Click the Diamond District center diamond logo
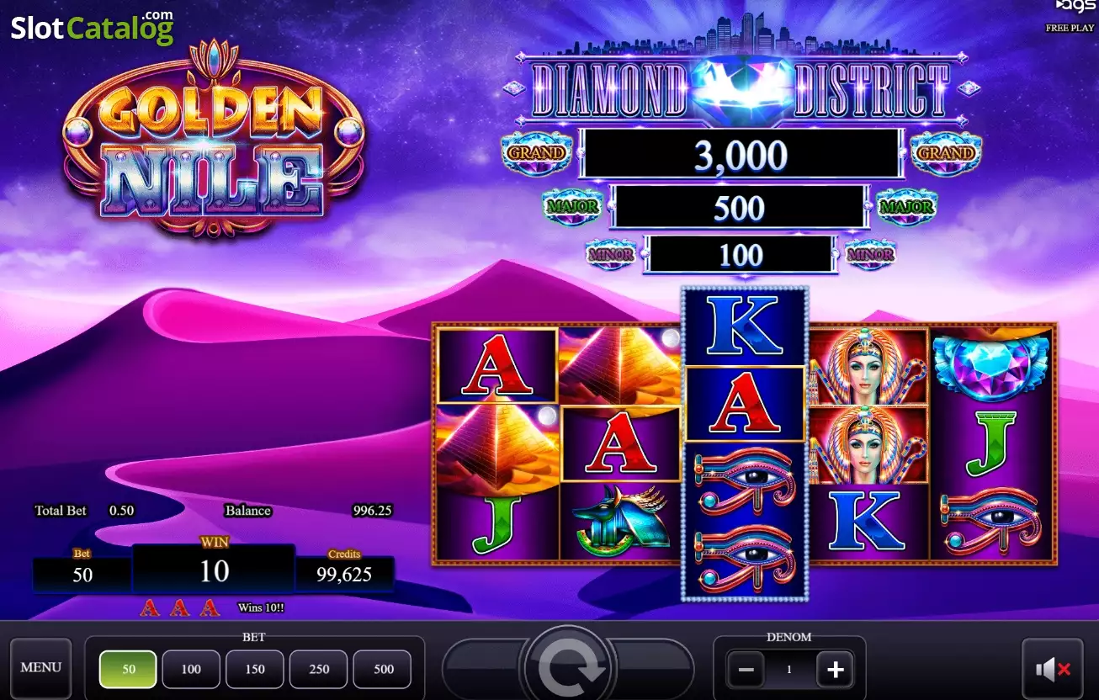This screenshot has width=1099, height=700. tap(741, 87)
